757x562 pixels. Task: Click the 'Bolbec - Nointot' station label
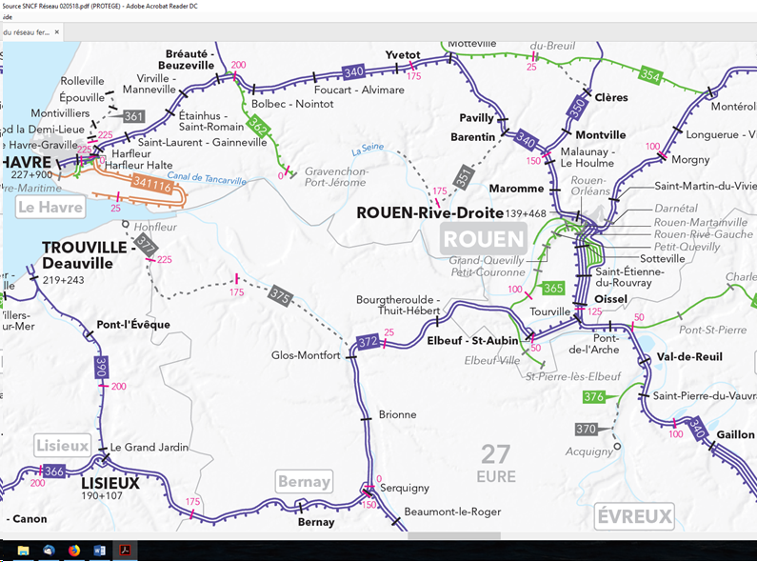click(x=292, y=104)
